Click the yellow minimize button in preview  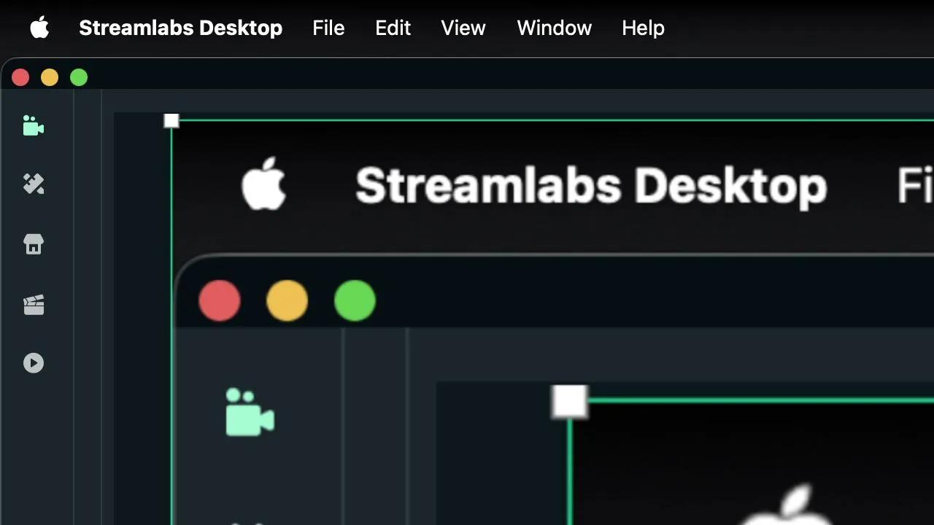click(x=287, y=300)
